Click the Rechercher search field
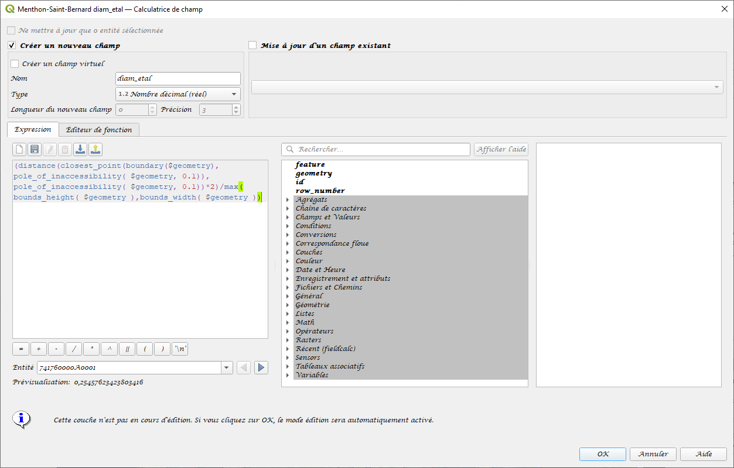 click(x=375, y=149)
